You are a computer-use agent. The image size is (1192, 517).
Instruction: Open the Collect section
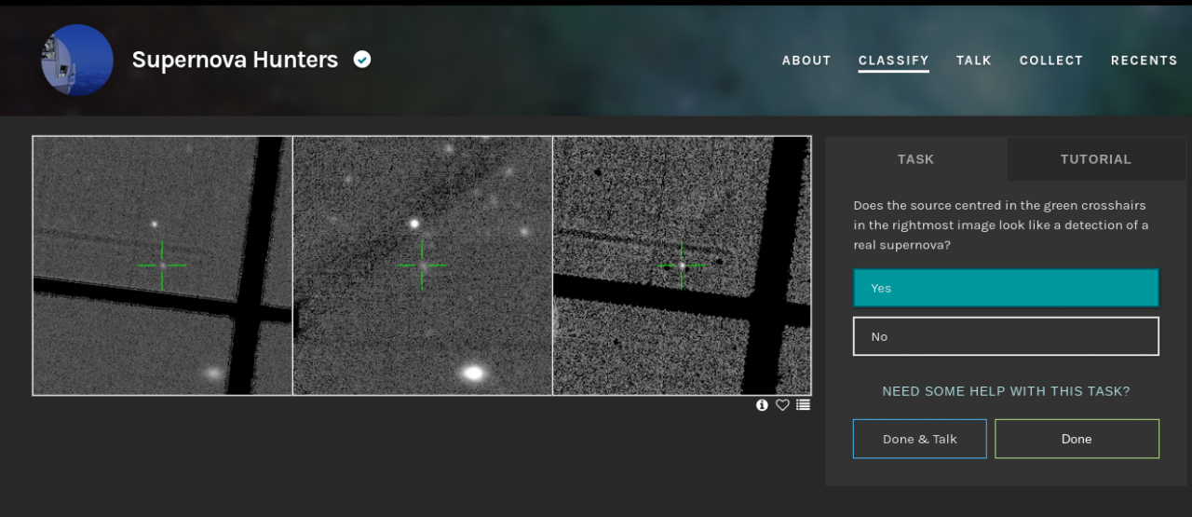tap(1051, 61)
